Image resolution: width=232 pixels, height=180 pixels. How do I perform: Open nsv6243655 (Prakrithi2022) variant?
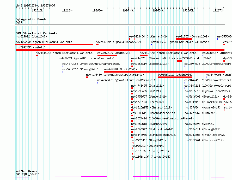point(205,135)
